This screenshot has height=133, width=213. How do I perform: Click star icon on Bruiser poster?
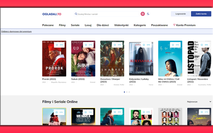click(202, 112)
